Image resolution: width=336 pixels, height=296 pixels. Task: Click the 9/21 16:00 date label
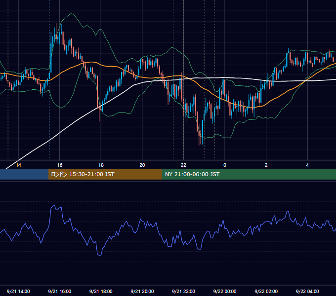click(x=60, y=291)
